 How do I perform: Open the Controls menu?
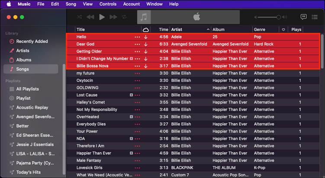coord(108,4)
